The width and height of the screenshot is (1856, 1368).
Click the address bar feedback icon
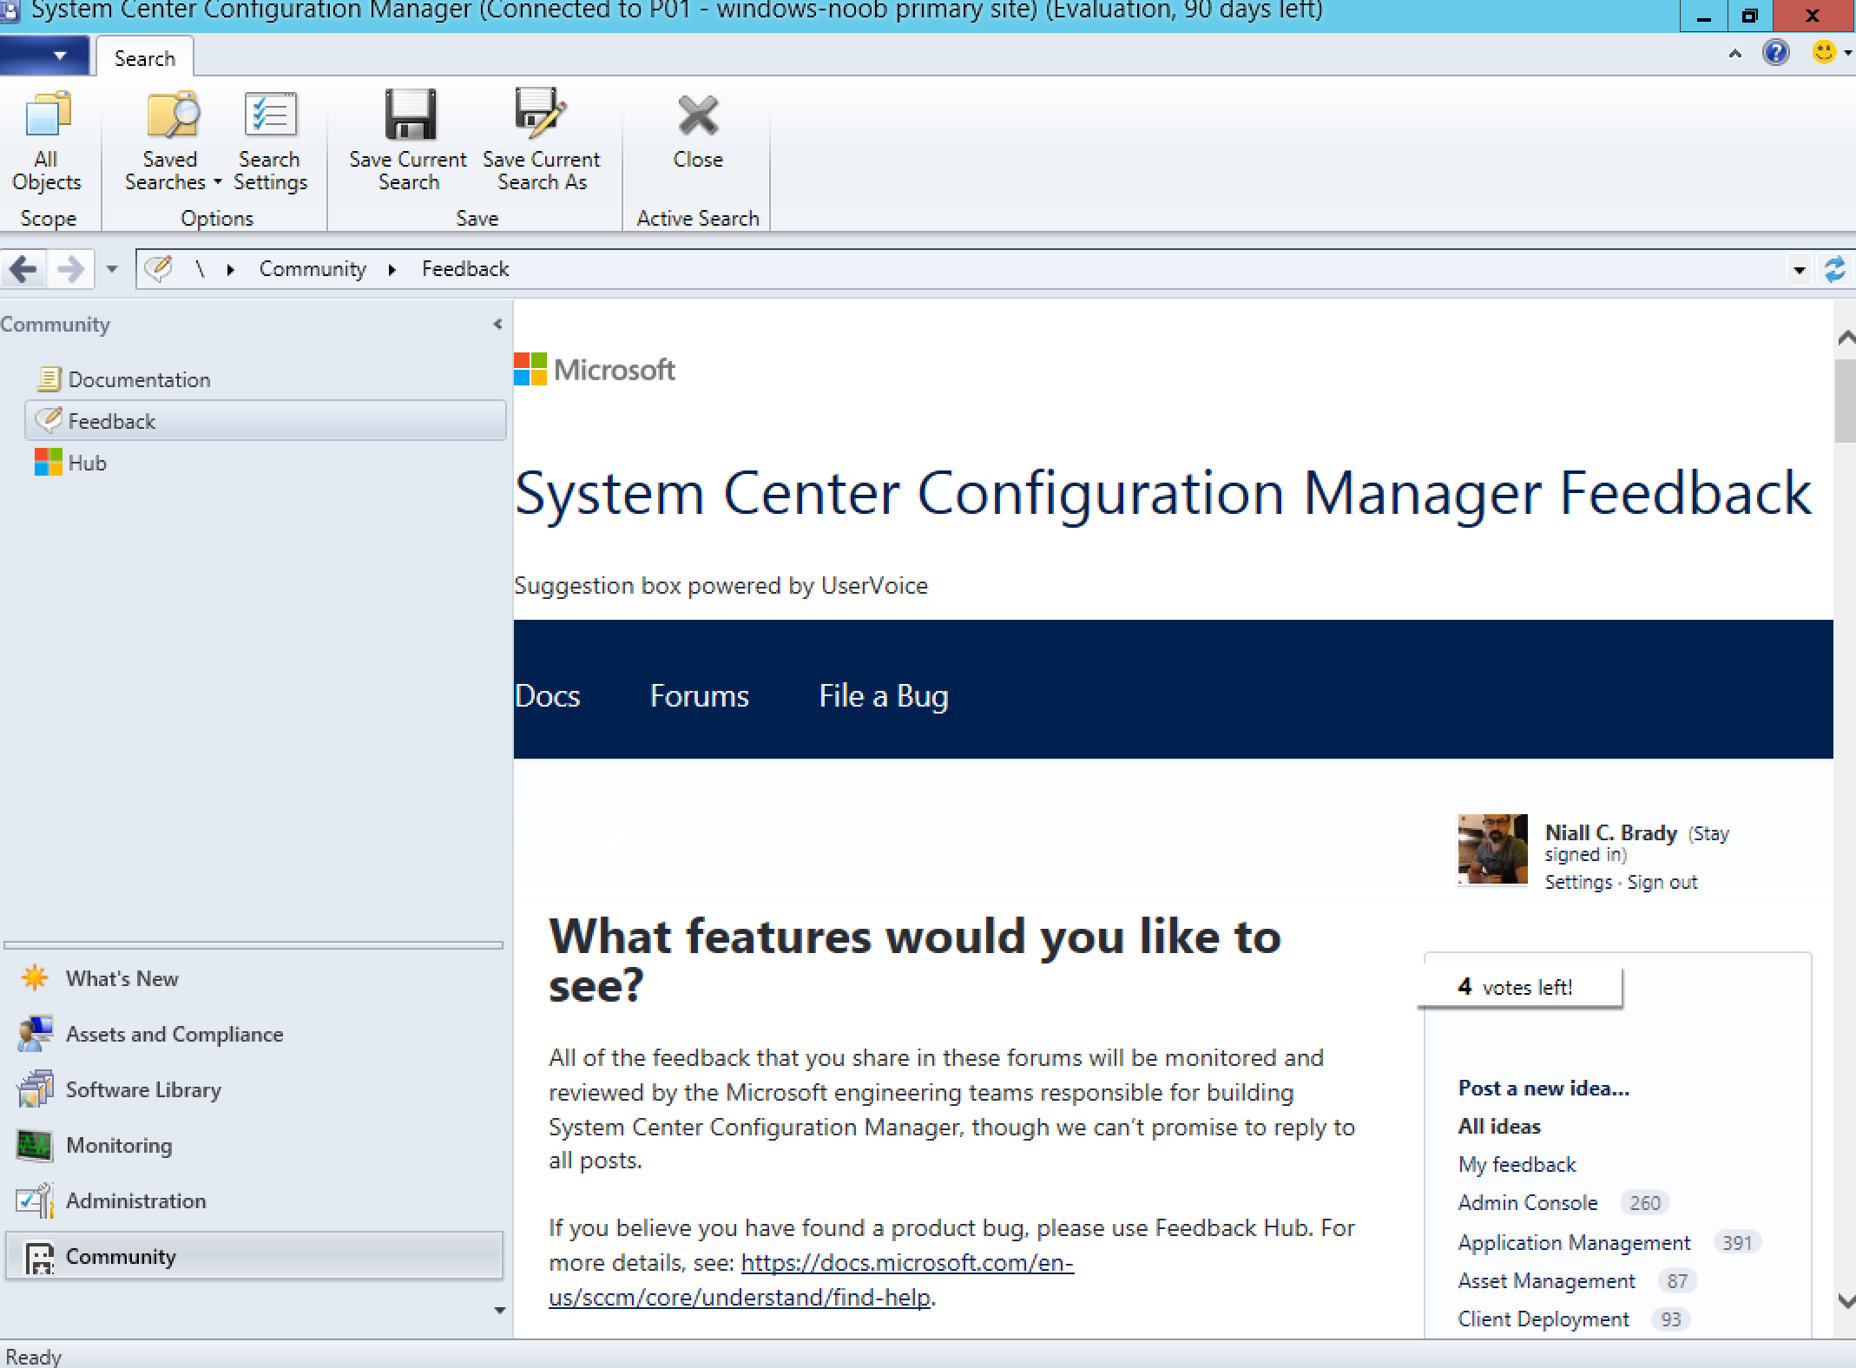point(158,269)
